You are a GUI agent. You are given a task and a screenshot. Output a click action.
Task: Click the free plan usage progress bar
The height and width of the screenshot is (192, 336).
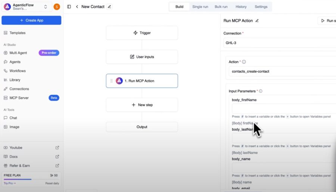point(31,179)
